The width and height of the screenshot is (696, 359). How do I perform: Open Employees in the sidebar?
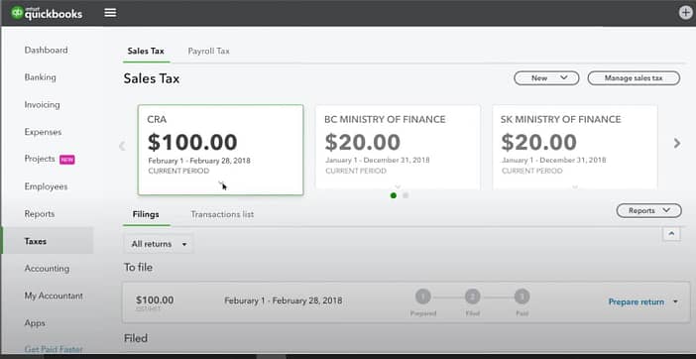coord(47,186)
